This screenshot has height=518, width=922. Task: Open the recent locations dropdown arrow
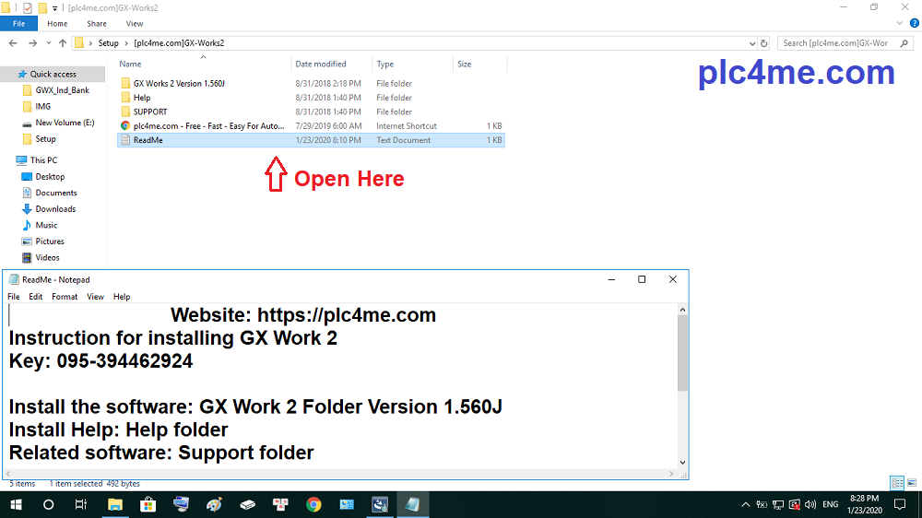tap(48, 43)
